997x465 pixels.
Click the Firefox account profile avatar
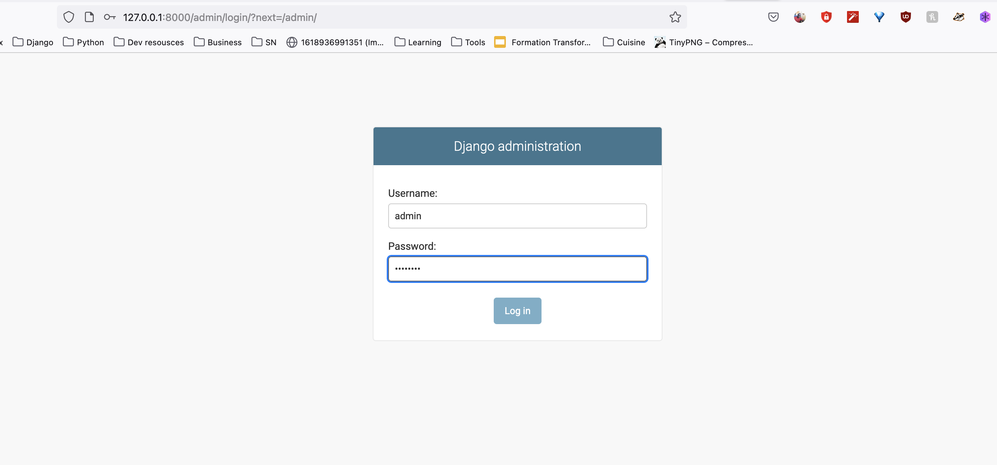[800, 17]
